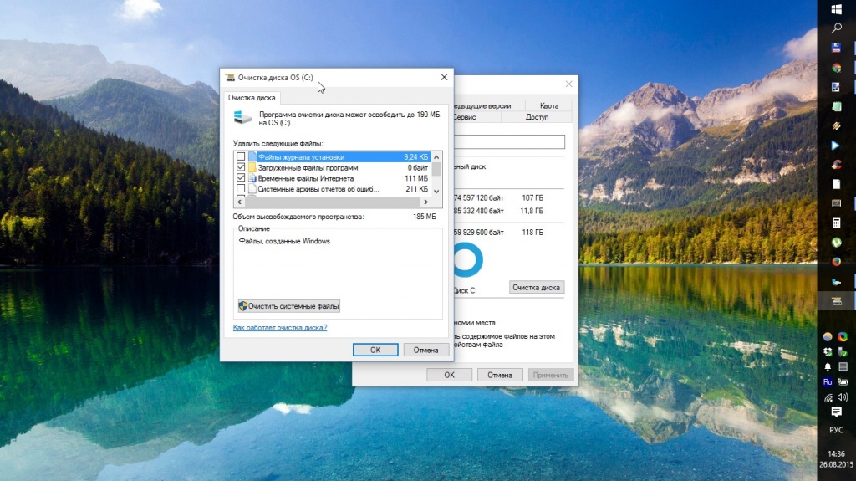This screenshot has height=481, width=856.
Task: Switch to the drive properties taskbar icon
Action: pyautogui.click(x=836, y=282)
